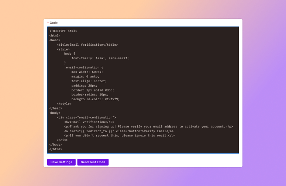Screen dimensions: 286x186
Task: Click the "background-color: #f9f9f9;" line
Action: [x=96, y=99]
